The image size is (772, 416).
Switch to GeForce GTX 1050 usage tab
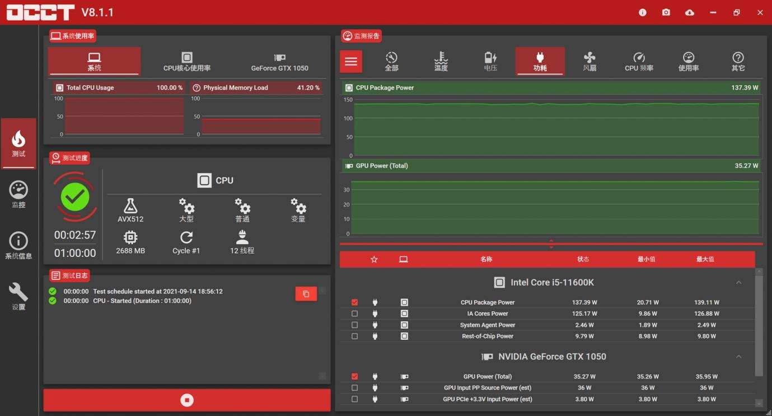pos(279,61)
